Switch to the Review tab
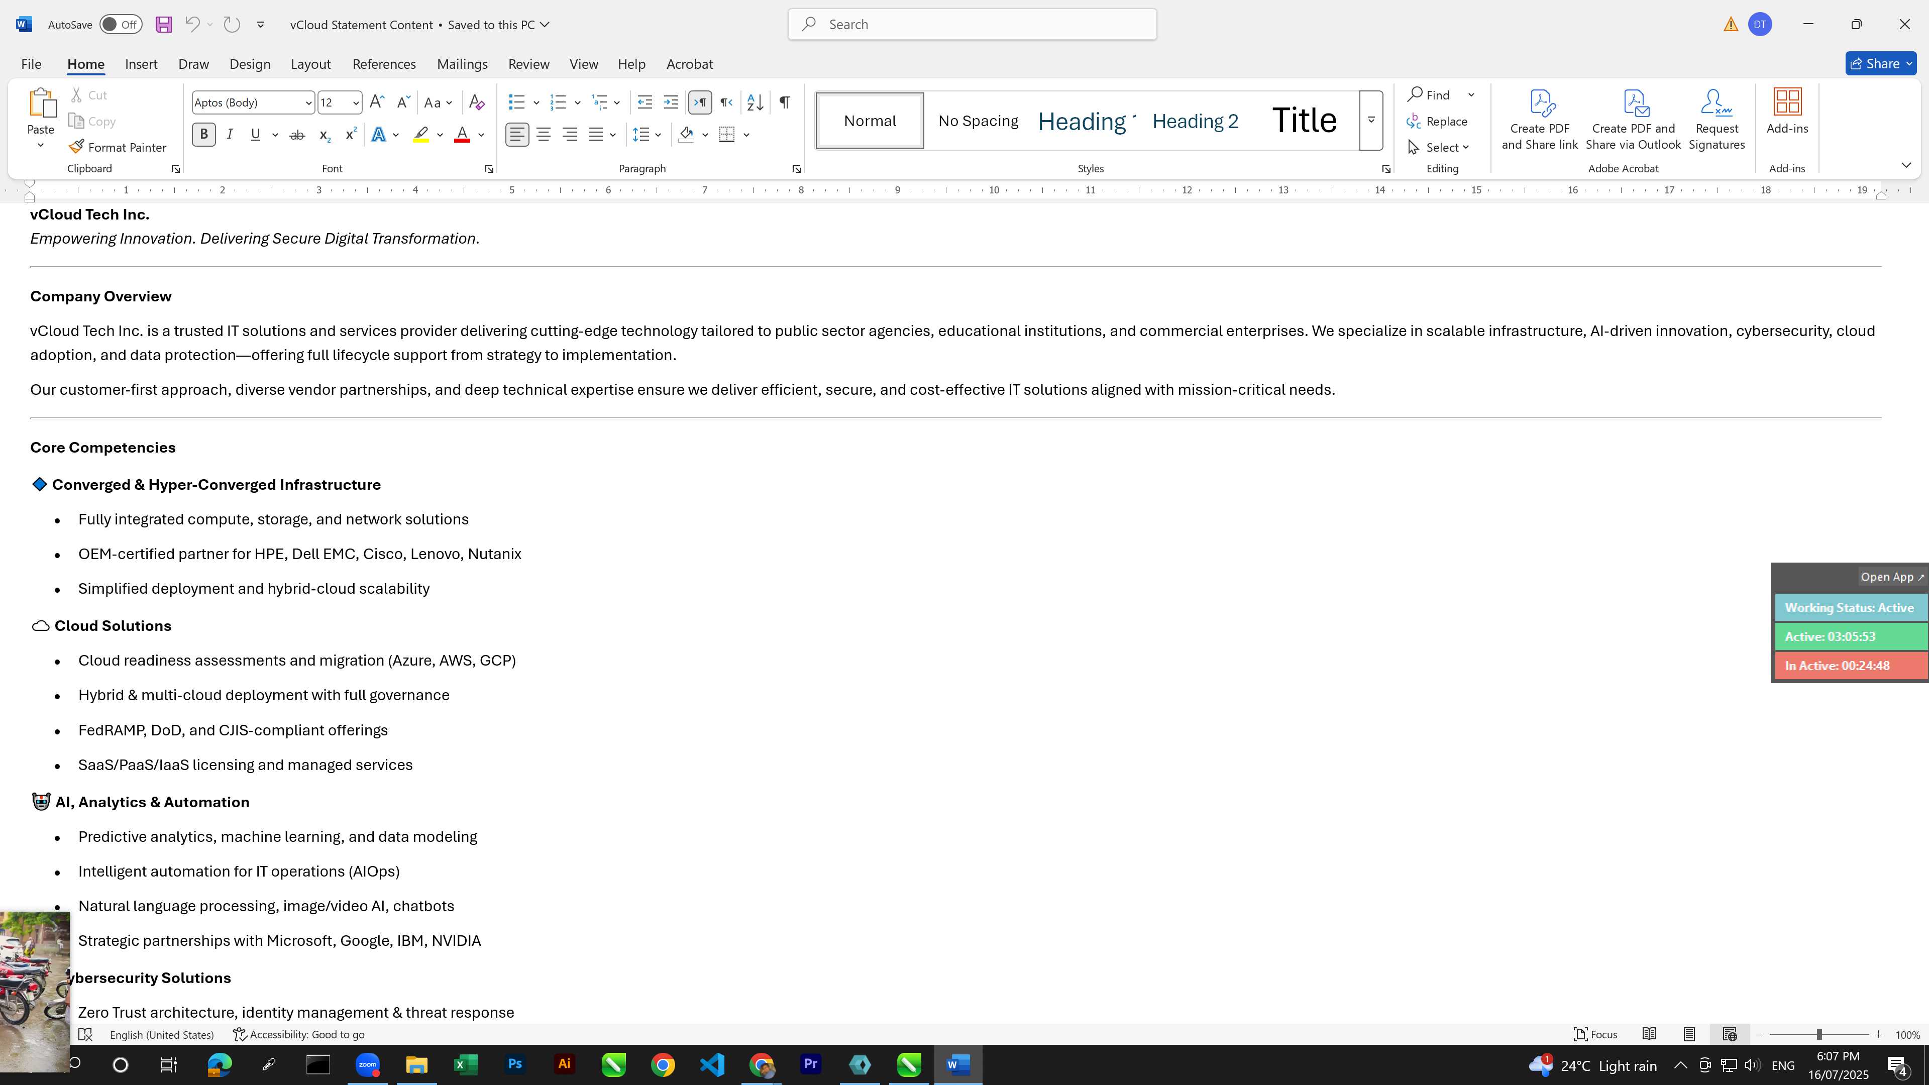Image resolution: width=1929 pixels, height=1085 pixels. pyautogui.click(x=528, y=64)
